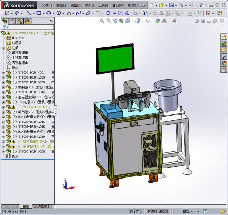Open the rectangle tool dropdown arrow

43,14
